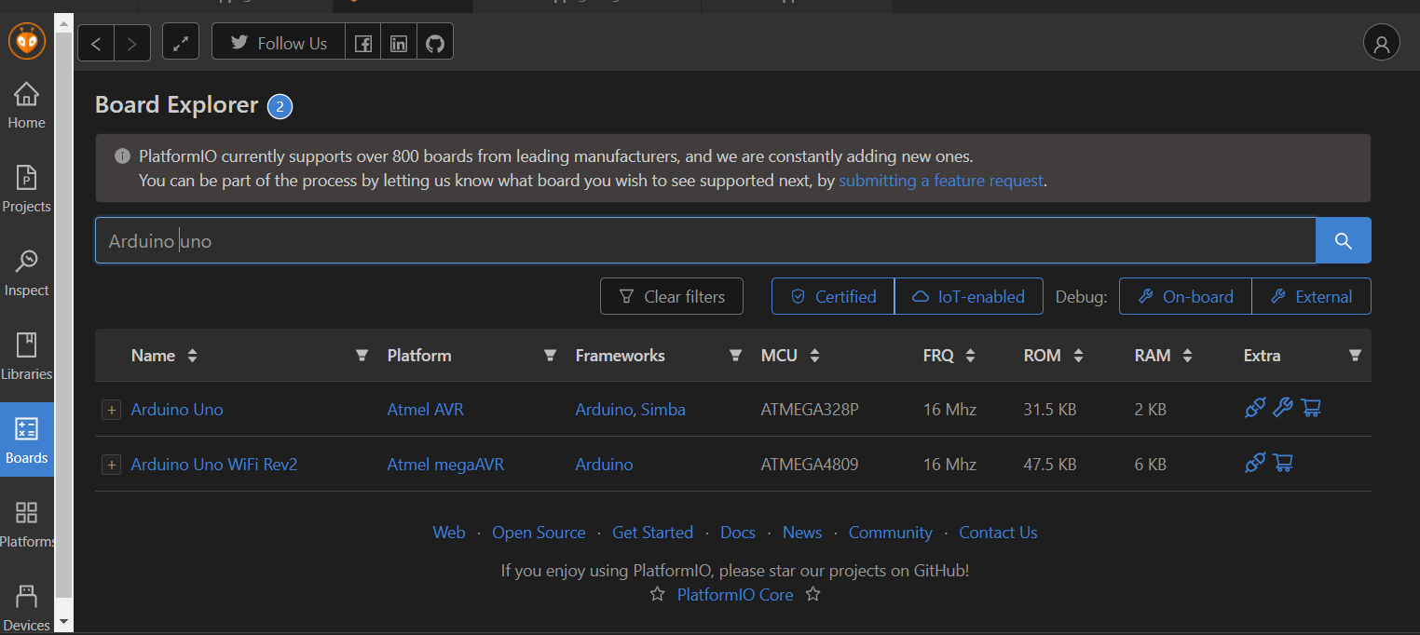Open the Atmel megaAVR platform link
Screen dimensions: 1420x635
pyautogui.click(x=445, y=465)
